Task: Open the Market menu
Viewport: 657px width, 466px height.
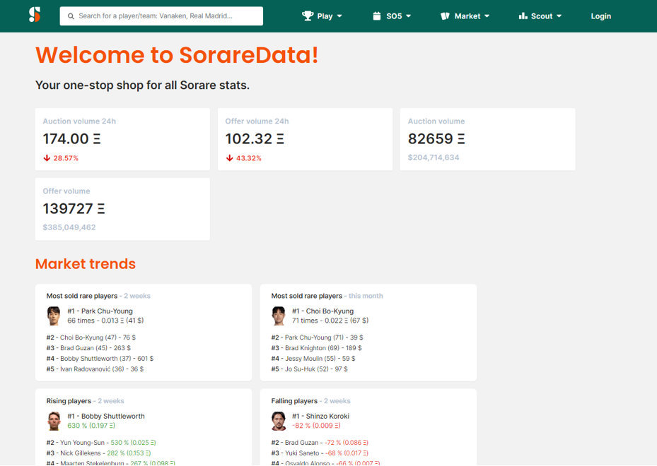Action: tap(465, 16)
